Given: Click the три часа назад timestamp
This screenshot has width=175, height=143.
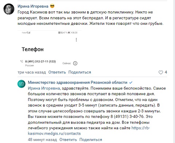Looking at the screenshot, I should pyautogui.click(x=32, y=72).
